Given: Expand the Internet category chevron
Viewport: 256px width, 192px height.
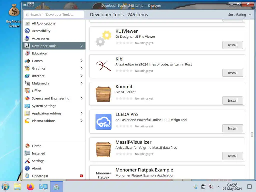Looking at the screenshot, I should [81, 76].
